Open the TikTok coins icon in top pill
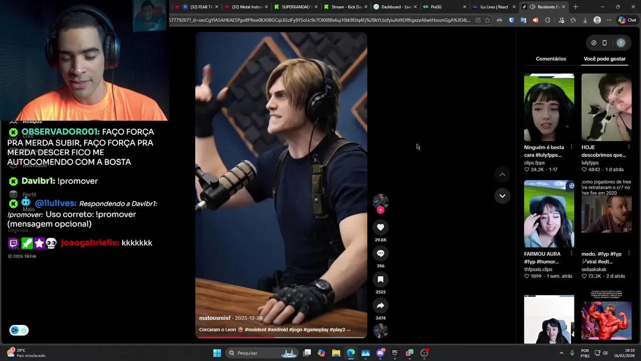The image size is (641, 361). [594, 43]
